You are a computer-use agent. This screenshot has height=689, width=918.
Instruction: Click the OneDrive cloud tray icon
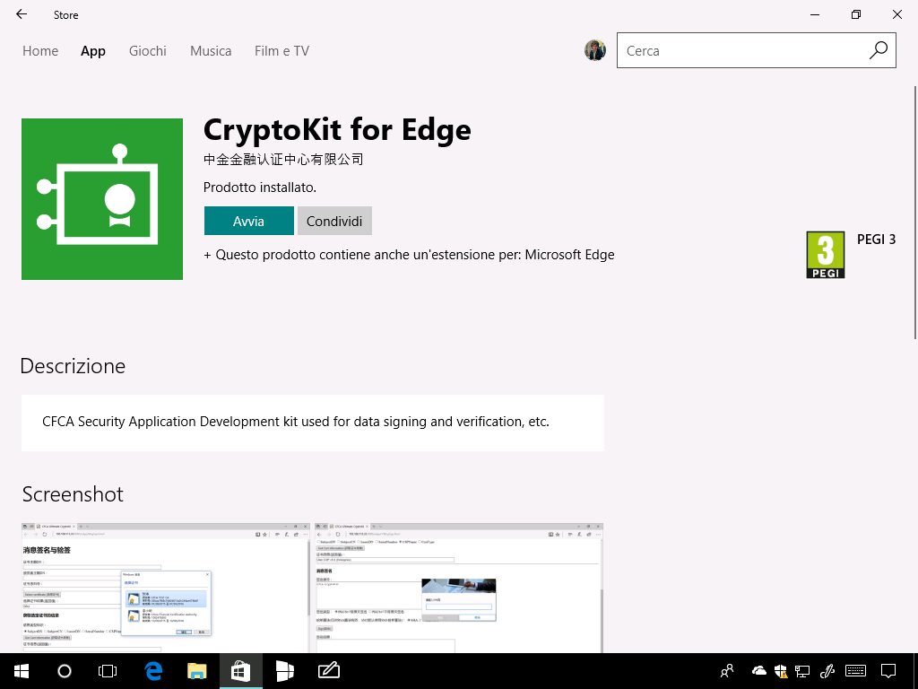(x=758, y=671)
